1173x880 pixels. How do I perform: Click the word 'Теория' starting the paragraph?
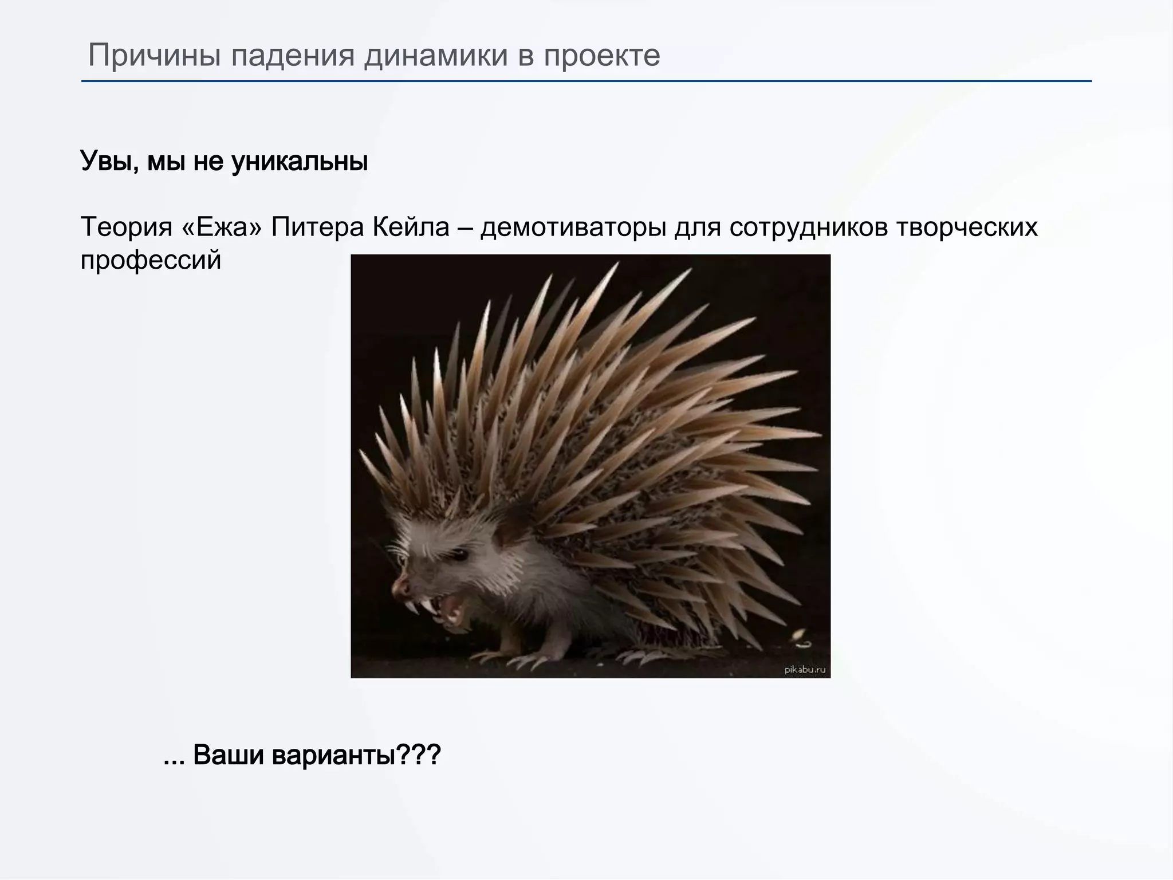(x=126, y=227)
